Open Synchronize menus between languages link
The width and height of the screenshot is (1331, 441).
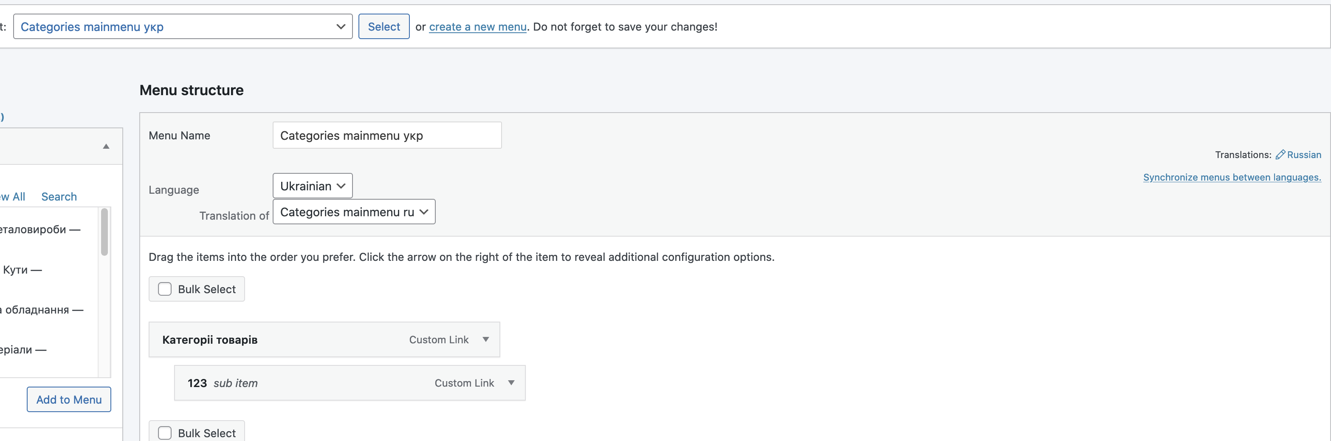click(x=1232, y=177)
